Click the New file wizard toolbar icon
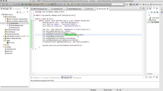This screenshot has width=163, height=91. pos(2,5)
